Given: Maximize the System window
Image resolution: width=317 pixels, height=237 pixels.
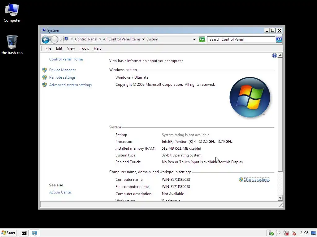Looking at the screenshot, I should (x=273, y=31).
